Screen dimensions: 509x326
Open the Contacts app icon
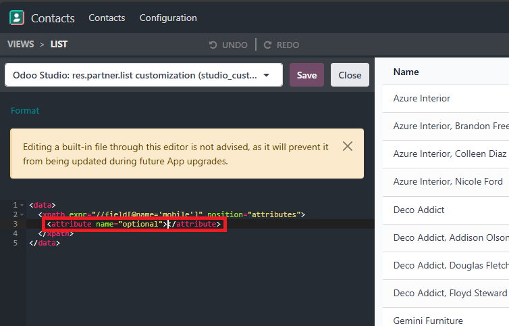[x=17, y=18]
